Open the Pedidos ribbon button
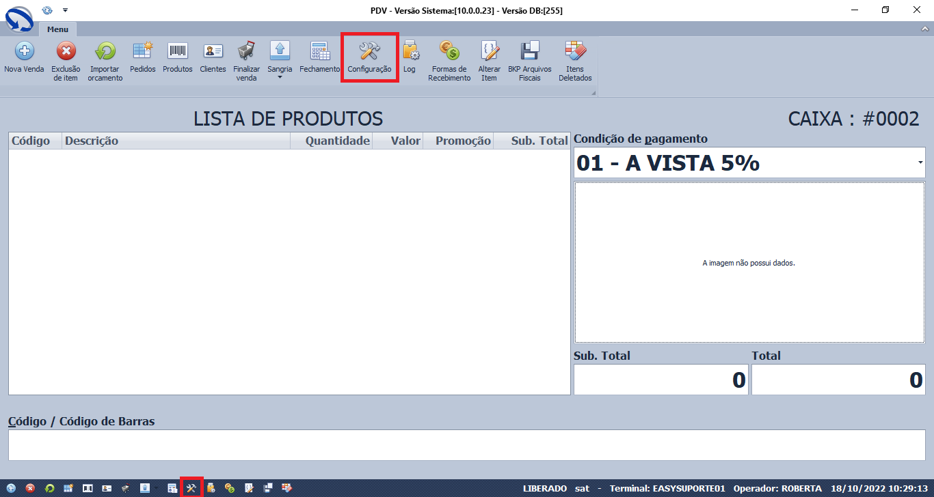The image size is (934, 497). pyautogui.click(x=143, y=57)
